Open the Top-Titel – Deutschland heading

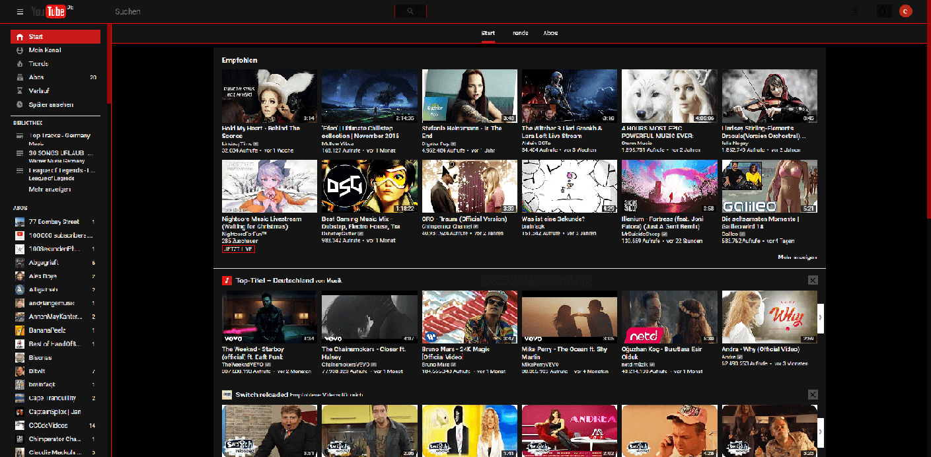click(275, 280)
